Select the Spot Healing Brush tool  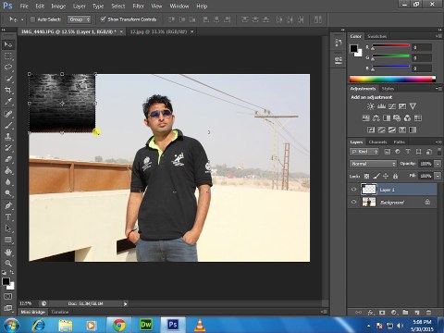click(x=8, y=114)
